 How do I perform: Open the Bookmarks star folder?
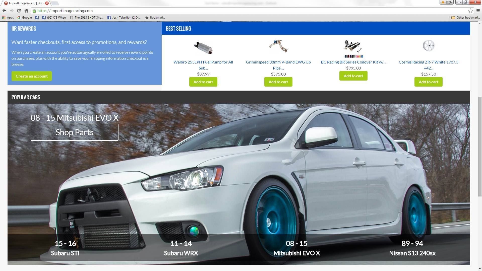[155, 18]
